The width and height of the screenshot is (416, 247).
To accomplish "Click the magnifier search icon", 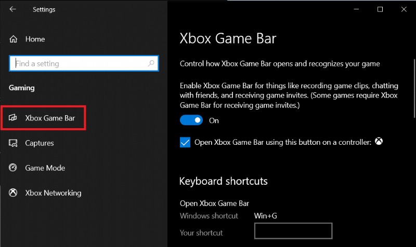I will [x=151, y=63].
